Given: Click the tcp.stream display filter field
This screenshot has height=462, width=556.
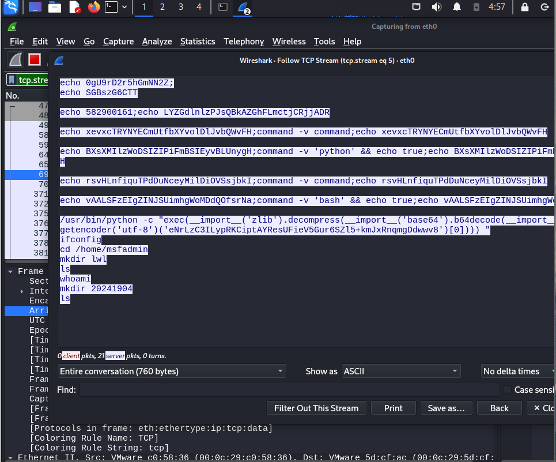Looking at the screenshot, I should 33,80.
